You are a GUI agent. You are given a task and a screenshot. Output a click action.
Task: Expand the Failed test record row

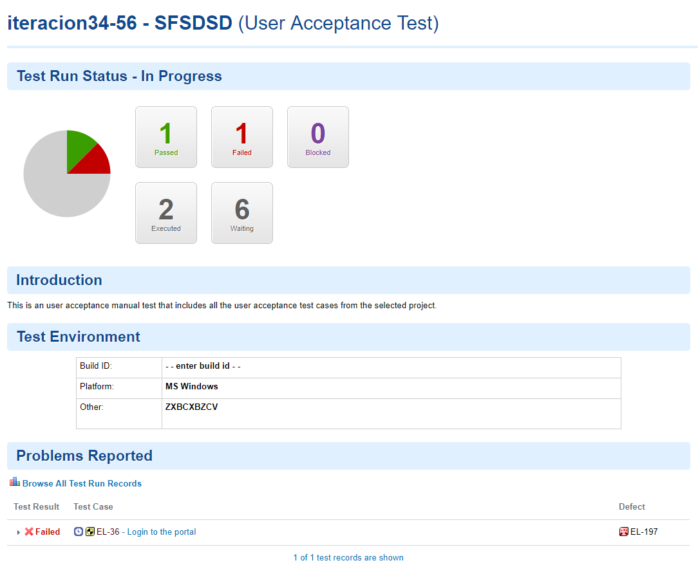coord(18,532)
